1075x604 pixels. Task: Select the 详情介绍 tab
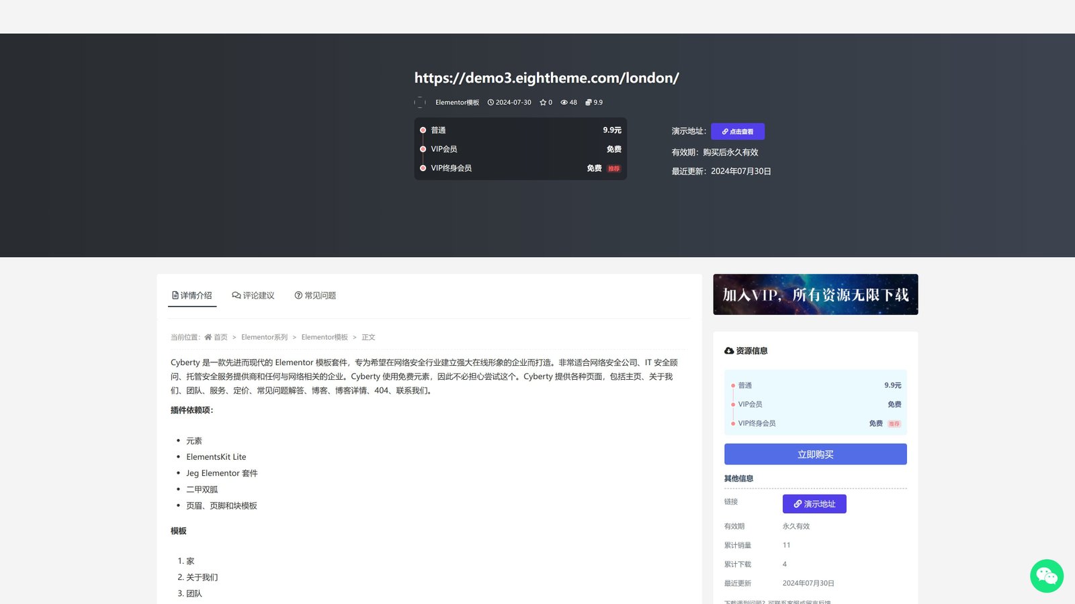click(x=192, y=295)
